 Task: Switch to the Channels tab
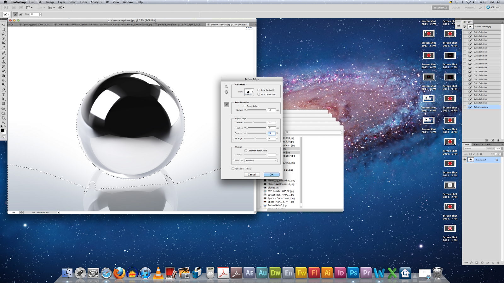tap(478, 144)
